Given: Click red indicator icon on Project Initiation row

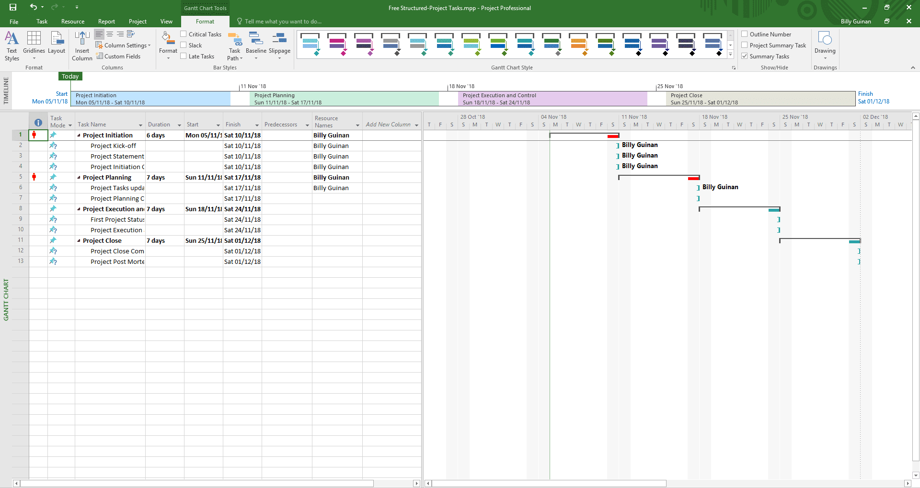Looking at the screenshot, I should 34,135.
